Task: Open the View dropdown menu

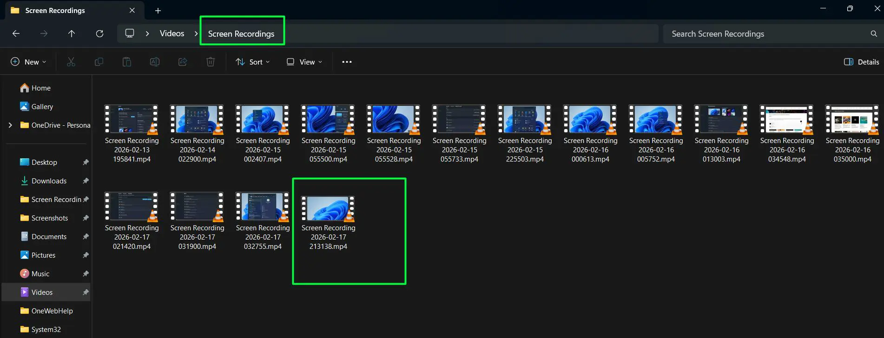Action: tap(304, 62)
